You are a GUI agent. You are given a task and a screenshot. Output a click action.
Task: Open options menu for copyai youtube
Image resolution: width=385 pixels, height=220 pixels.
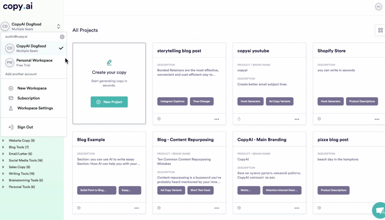click(x=297, y=119)
